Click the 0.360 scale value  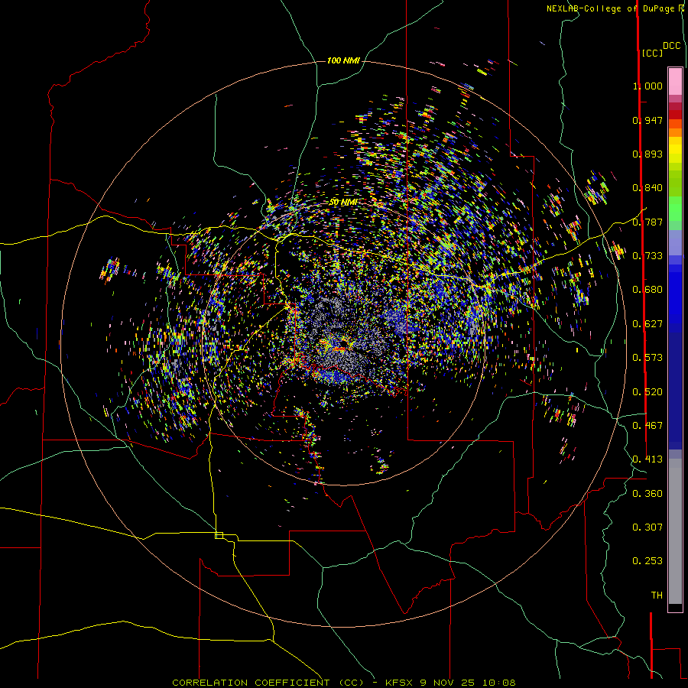click(647, 494)
